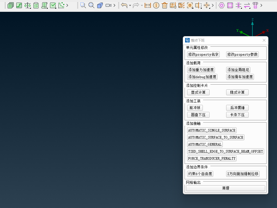Add TIED_SHELL_EDGE_TO_SURFACE_BEAM_OFFSET contact

(x=225, y=152)
